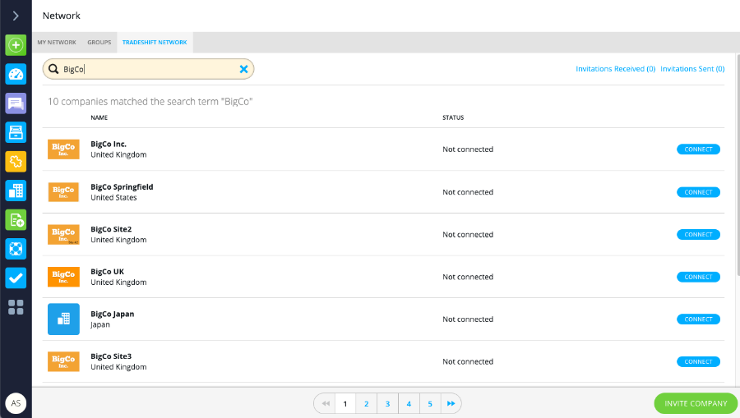Click the search magnifier icon
The width and height of the screenshot is (740, 418).
pyautogui.click(x=53, y=69)
